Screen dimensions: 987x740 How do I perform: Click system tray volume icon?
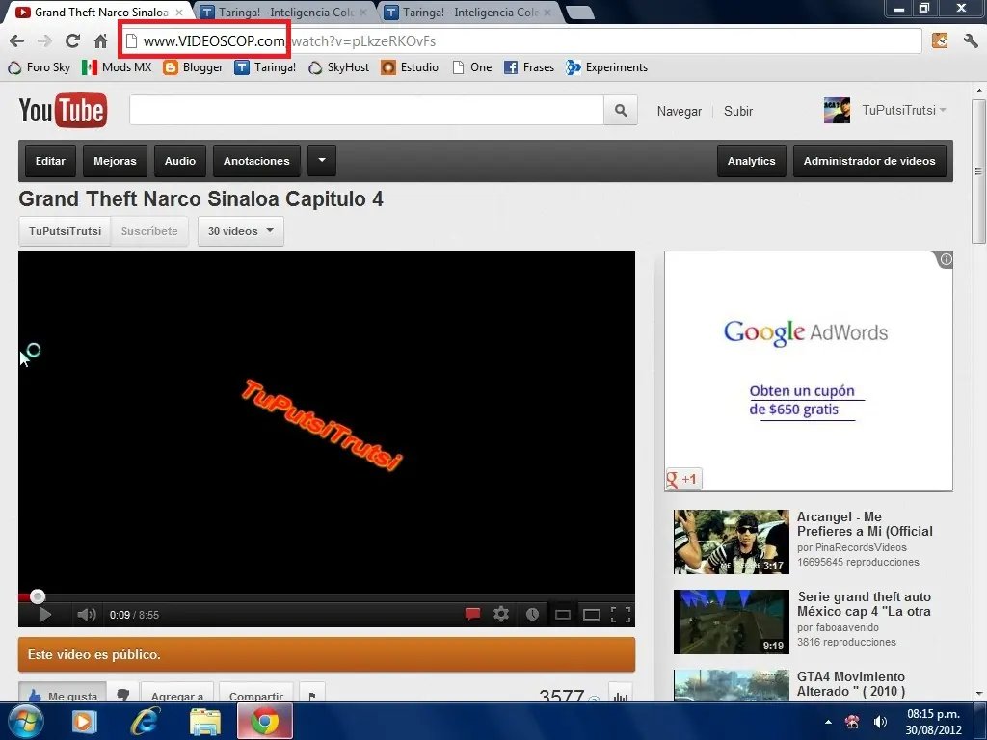pyautogui.click(x=880, y=722)
